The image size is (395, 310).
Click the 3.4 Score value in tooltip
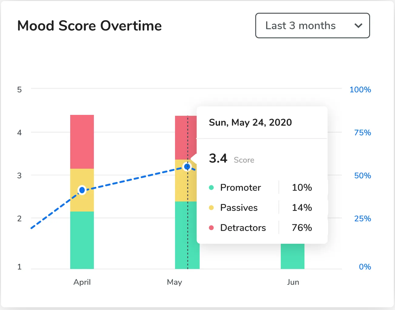218,159
